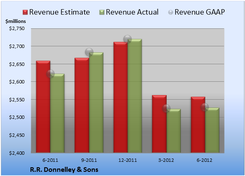Select the 'Revenue Actual' legend label
245x176 pixels.
(x=132, y=12)
